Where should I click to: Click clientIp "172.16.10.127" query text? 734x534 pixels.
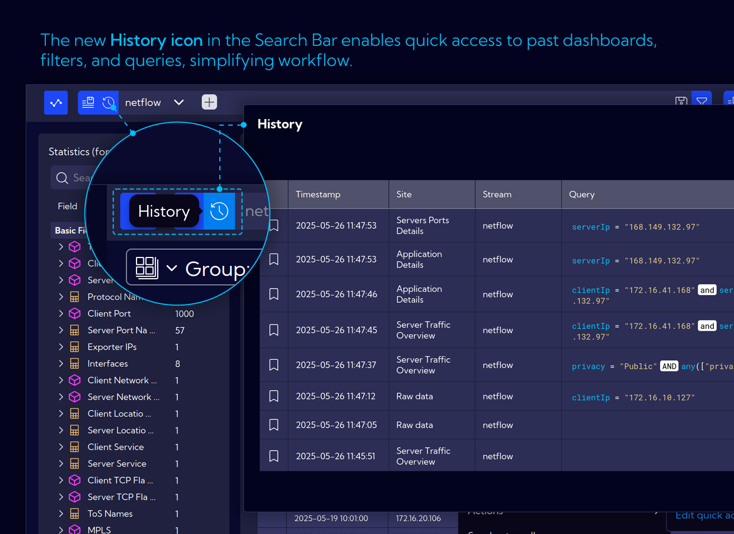(633, 397)
